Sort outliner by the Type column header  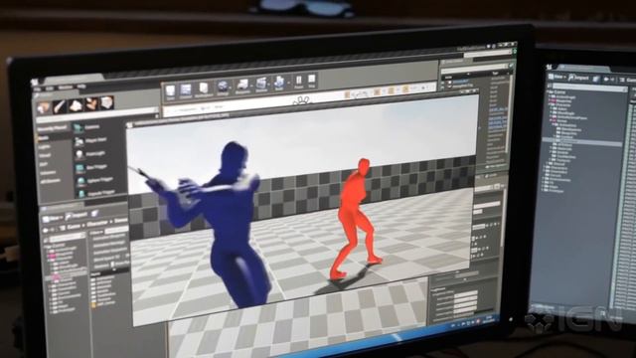coord(495,73)
